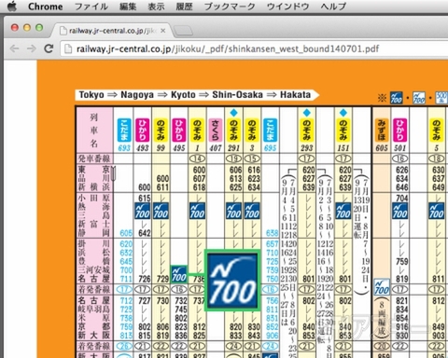
Task: Go back with the back arrow
Action: (14, 48)
